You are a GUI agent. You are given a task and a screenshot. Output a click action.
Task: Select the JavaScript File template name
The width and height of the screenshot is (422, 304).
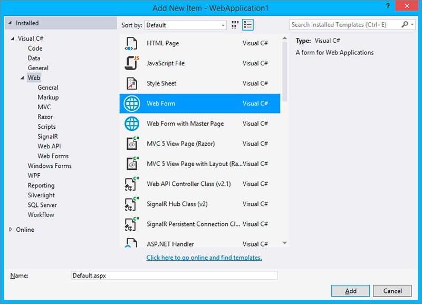(166, 63)
